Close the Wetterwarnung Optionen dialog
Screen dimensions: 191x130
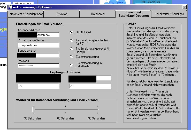click(184, 7)
